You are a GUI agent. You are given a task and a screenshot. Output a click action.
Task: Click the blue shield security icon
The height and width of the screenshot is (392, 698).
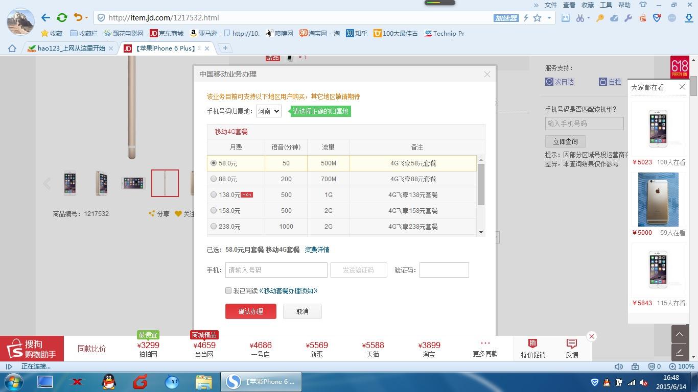pos(657,18)
